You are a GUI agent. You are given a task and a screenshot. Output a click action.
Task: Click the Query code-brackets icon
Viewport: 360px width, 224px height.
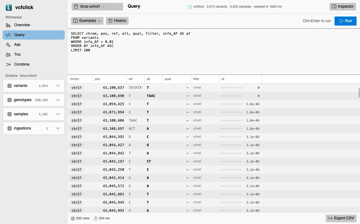(8, 35)
